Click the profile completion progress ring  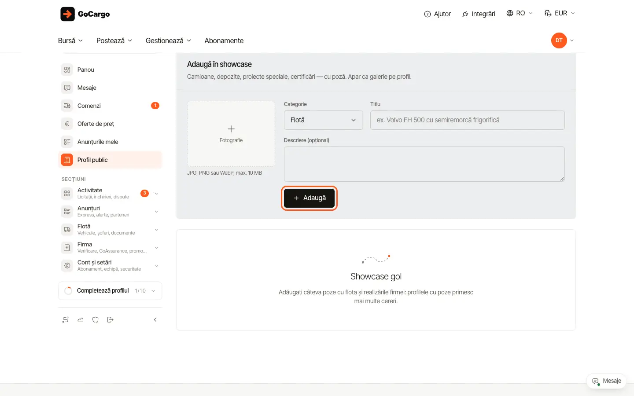[68, 290]
